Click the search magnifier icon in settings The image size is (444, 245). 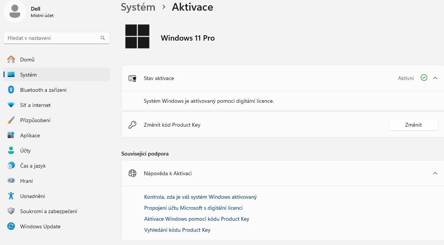(x=103, y=38)
